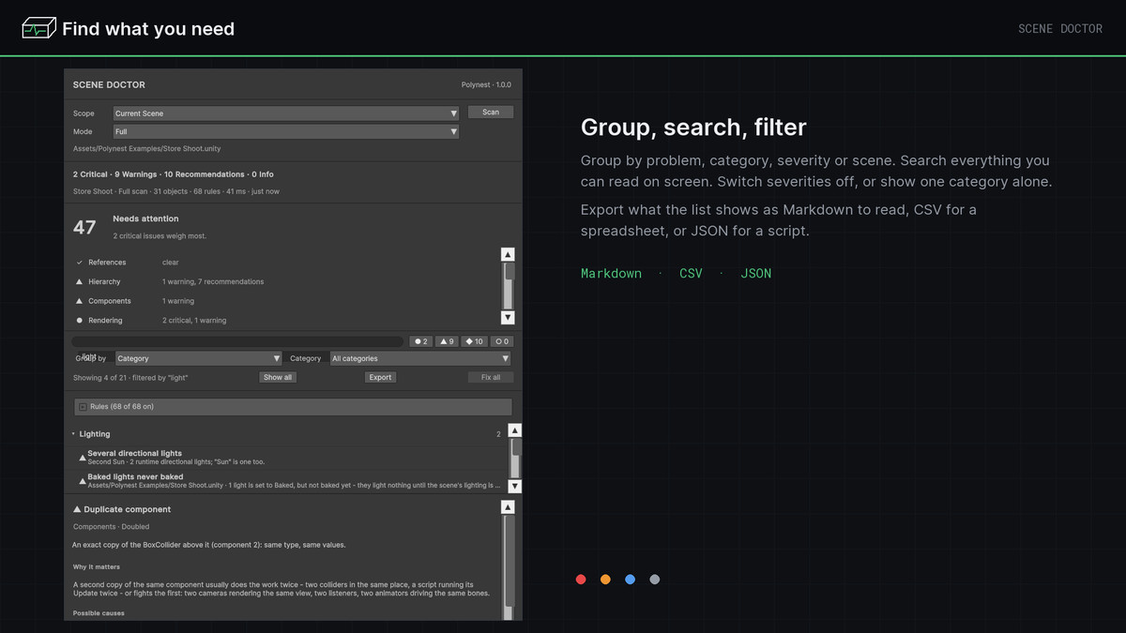
Task: Click the green Markdown format label
Action: coord(611,274)
